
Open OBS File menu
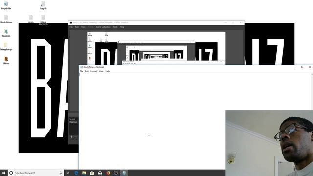(x=71, y=27)
